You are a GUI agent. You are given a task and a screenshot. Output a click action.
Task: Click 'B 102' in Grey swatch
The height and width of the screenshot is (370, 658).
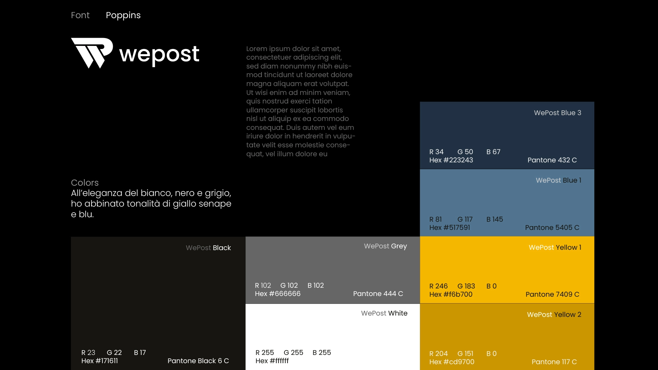coord(316,285)
